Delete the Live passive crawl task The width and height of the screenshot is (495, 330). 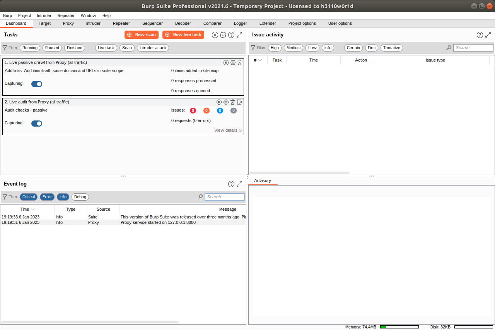tap(239, 62)
